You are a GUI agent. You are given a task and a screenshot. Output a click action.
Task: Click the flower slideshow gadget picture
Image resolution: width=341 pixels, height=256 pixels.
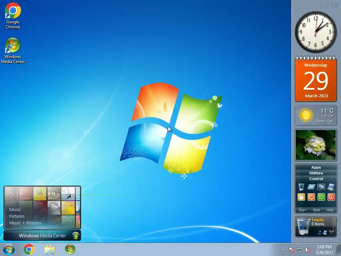pos(316,145)
